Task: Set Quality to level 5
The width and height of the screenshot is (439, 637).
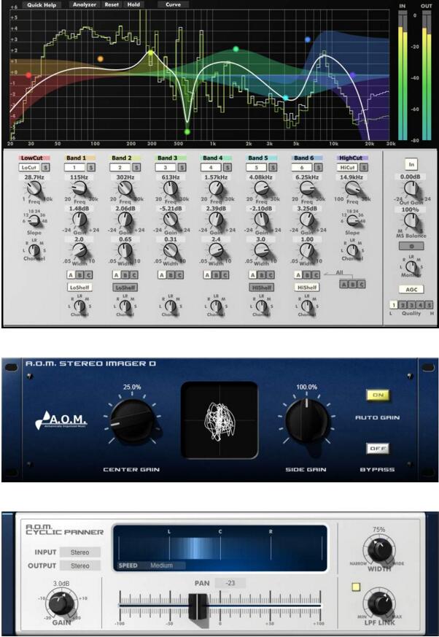Action: click(x=429, y=305)
